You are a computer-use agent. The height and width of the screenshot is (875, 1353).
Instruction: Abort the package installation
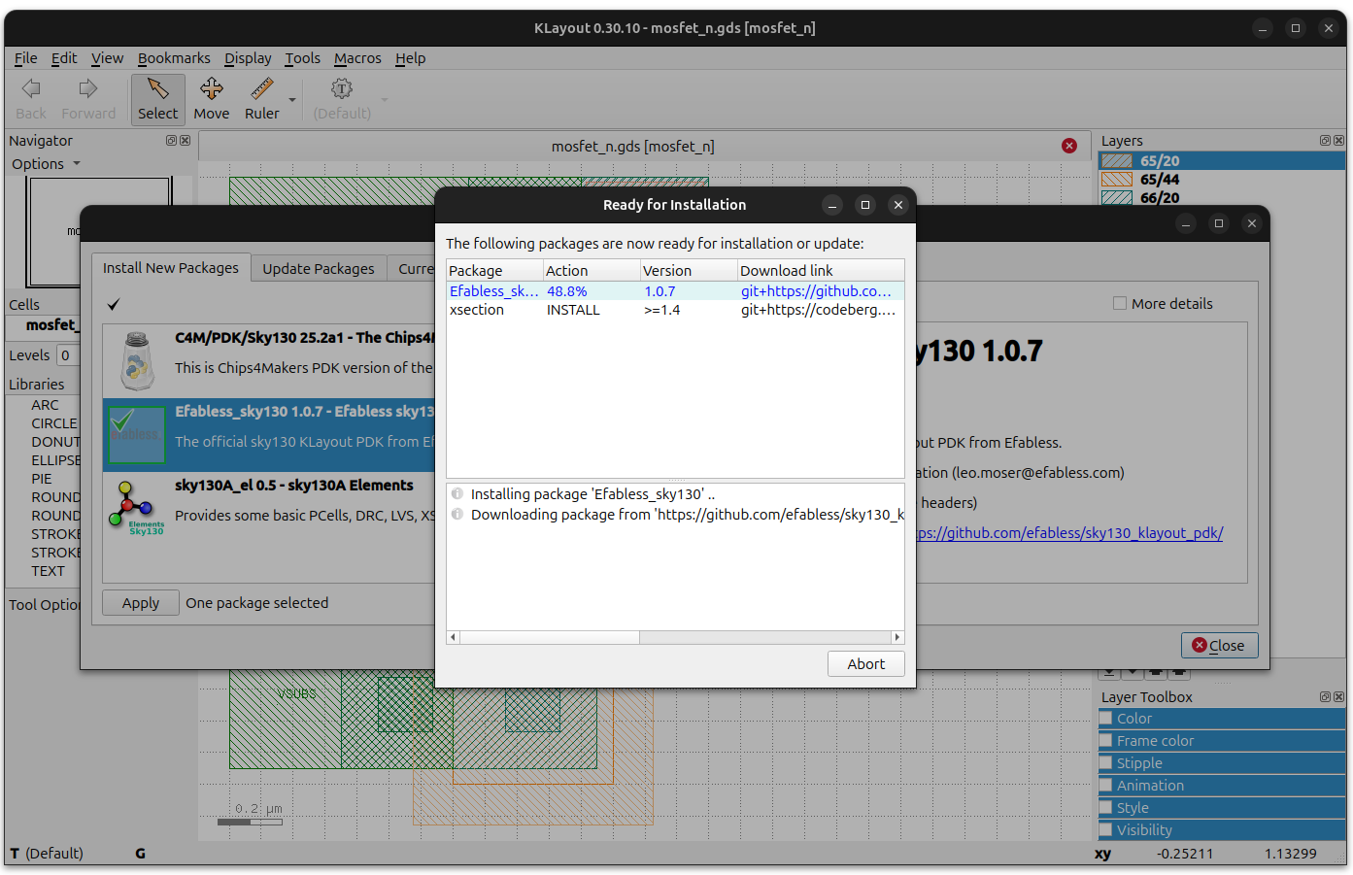(866, 664)
